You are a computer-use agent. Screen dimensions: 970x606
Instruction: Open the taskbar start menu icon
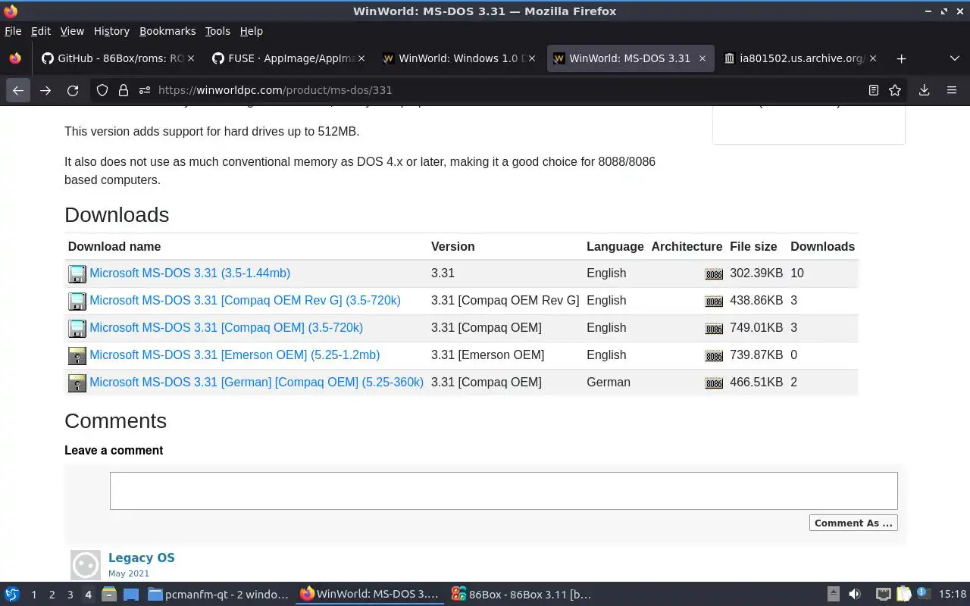12,595
